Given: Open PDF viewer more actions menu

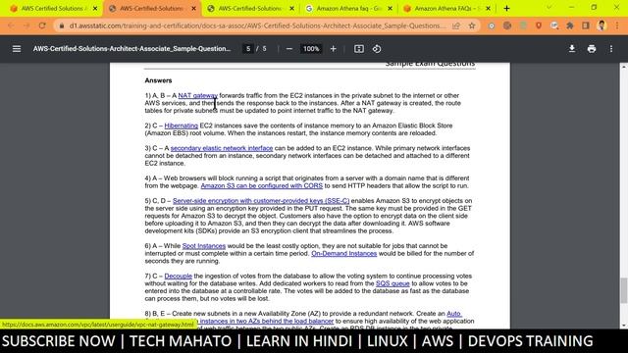Looking at the screenshot, I should (x=611, y=49).
